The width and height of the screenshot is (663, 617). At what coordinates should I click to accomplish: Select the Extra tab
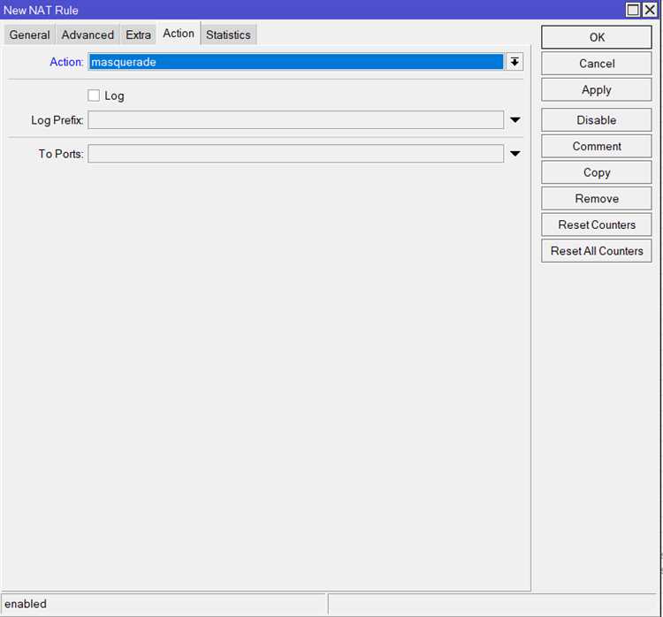click(x=138, y=34)
